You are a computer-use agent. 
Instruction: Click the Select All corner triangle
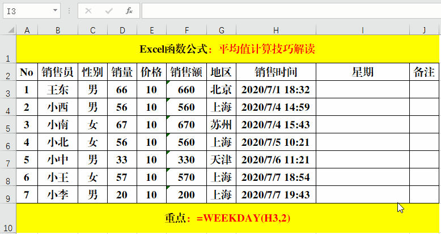[11, 30]
